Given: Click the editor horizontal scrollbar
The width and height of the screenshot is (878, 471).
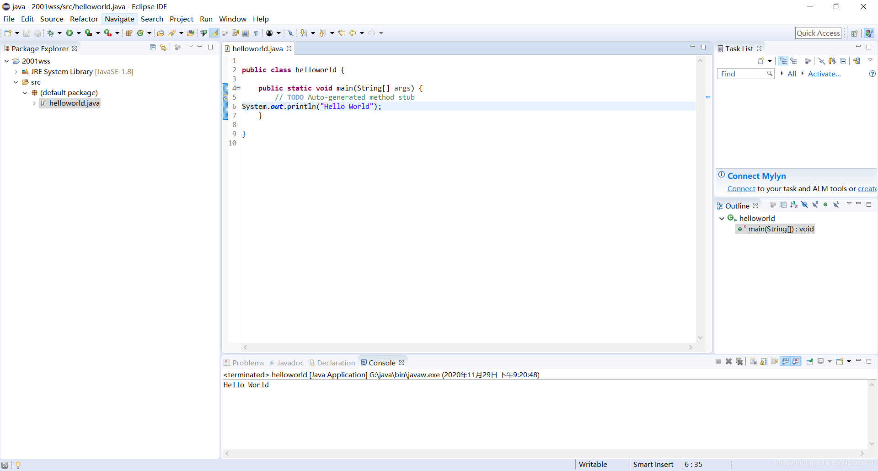Looking at the screenshot, I should tap(468, 348).
